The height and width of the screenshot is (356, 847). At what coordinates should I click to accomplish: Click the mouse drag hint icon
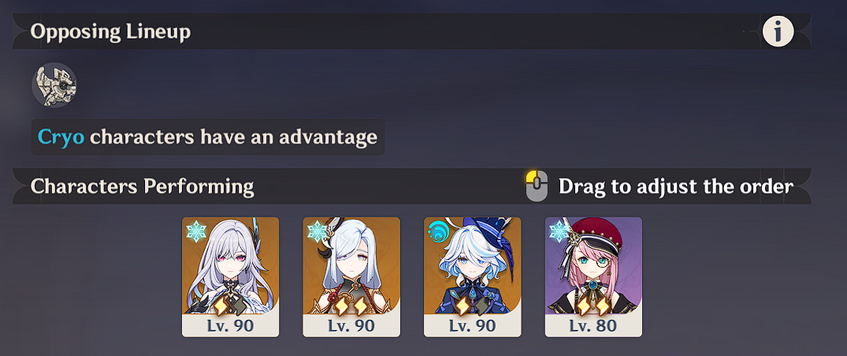tap(537, 187)
